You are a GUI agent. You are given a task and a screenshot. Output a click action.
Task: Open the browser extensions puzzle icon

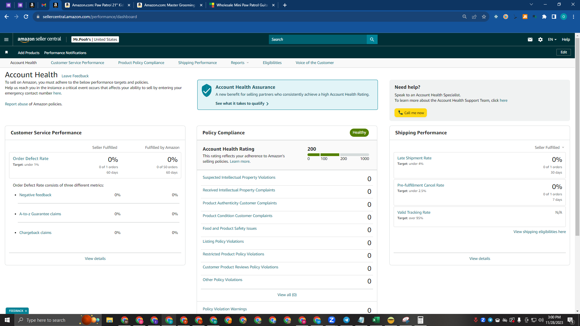pos(544,17)
